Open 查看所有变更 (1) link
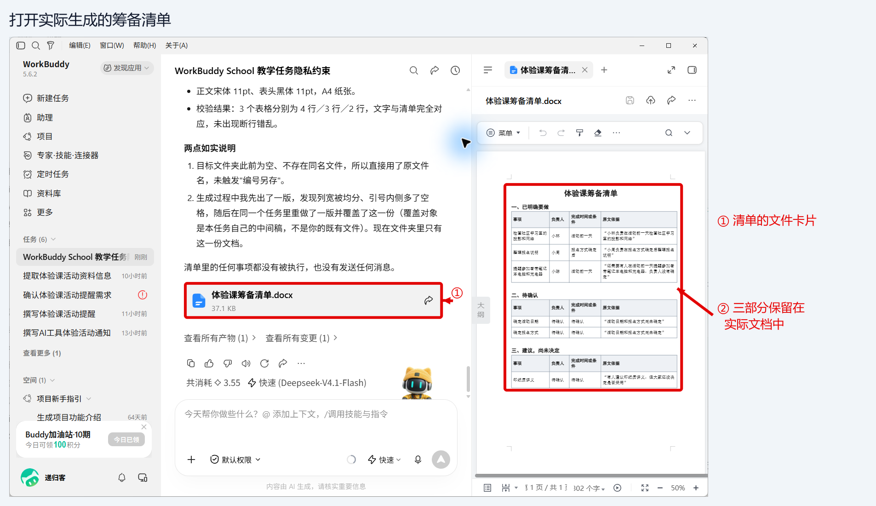Screen dimensions: 876x506 (x=302, y=338)
